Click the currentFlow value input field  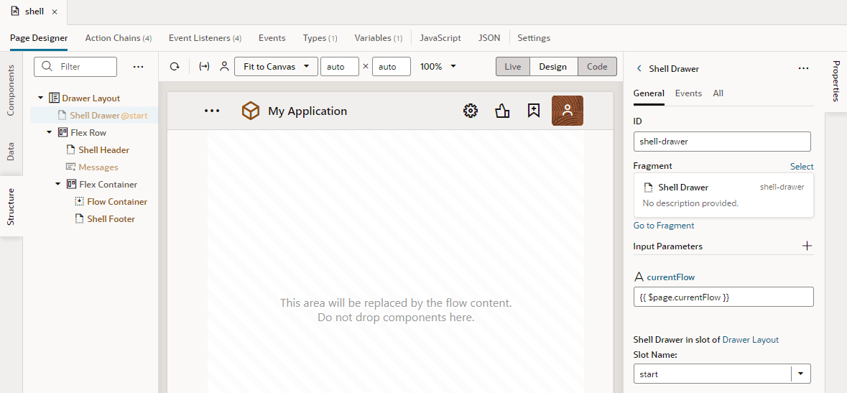(723, 297)
